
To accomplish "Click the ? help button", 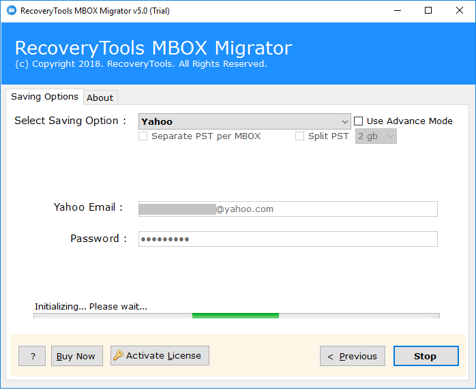I will [x=32, y=356].
